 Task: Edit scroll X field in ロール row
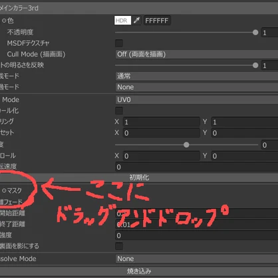[x=162, y=156]
